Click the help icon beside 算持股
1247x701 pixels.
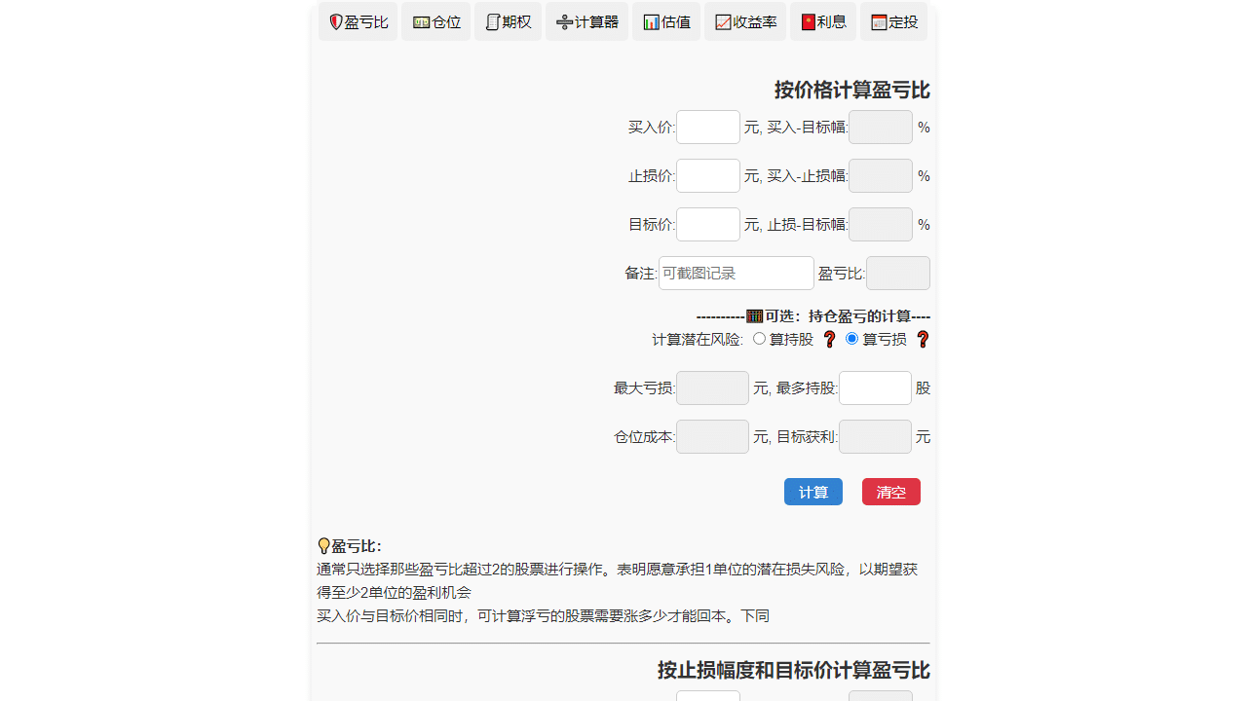830,340
